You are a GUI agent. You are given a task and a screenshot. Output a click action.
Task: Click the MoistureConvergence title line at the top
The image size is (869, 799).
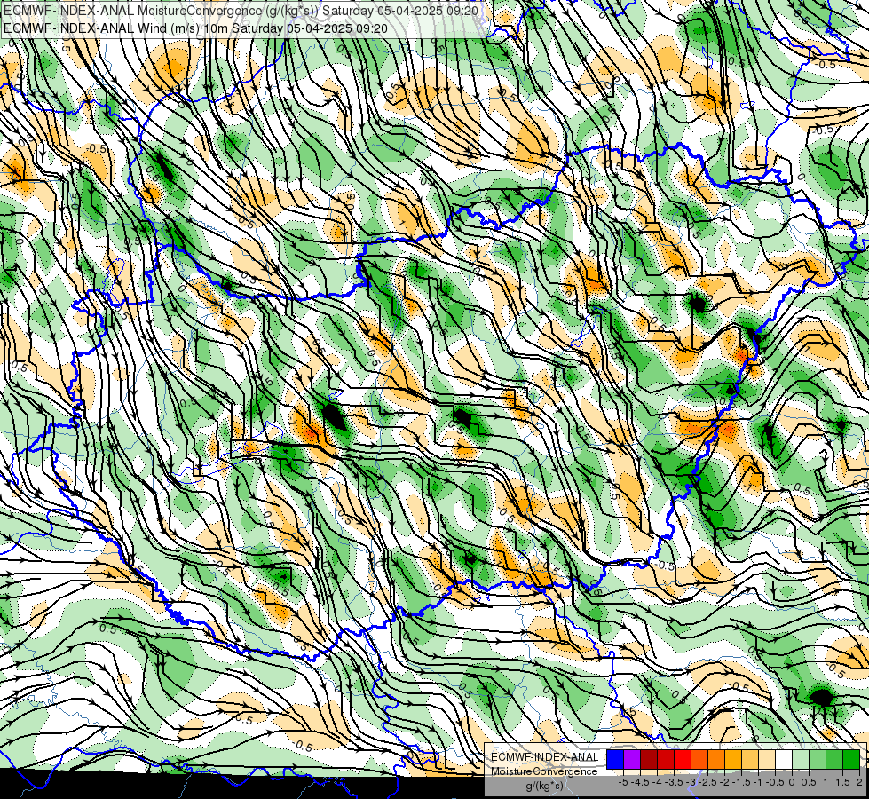(241, 10)
